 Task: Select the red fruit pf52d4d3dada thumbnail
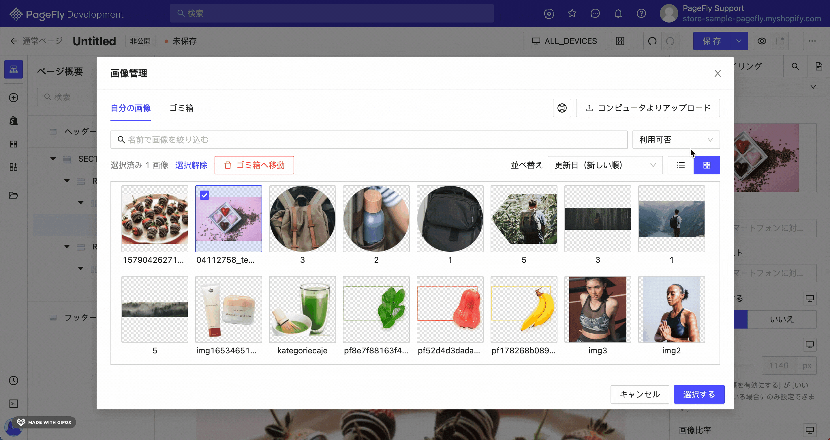(x=450, y=309)
